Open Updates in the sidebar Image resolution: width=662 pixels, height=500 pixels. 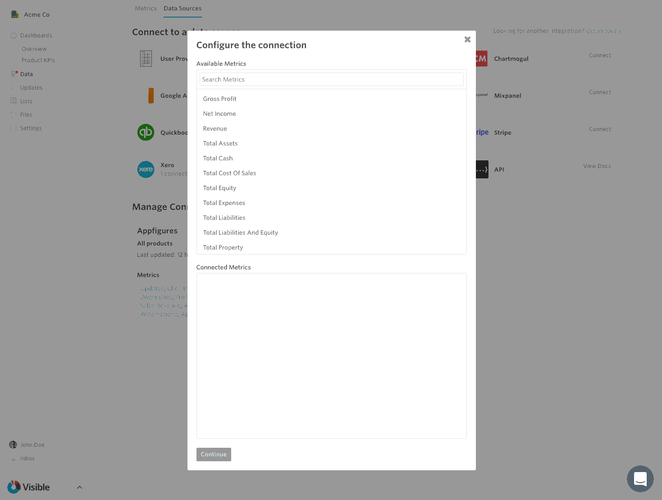tap(31, 88)
